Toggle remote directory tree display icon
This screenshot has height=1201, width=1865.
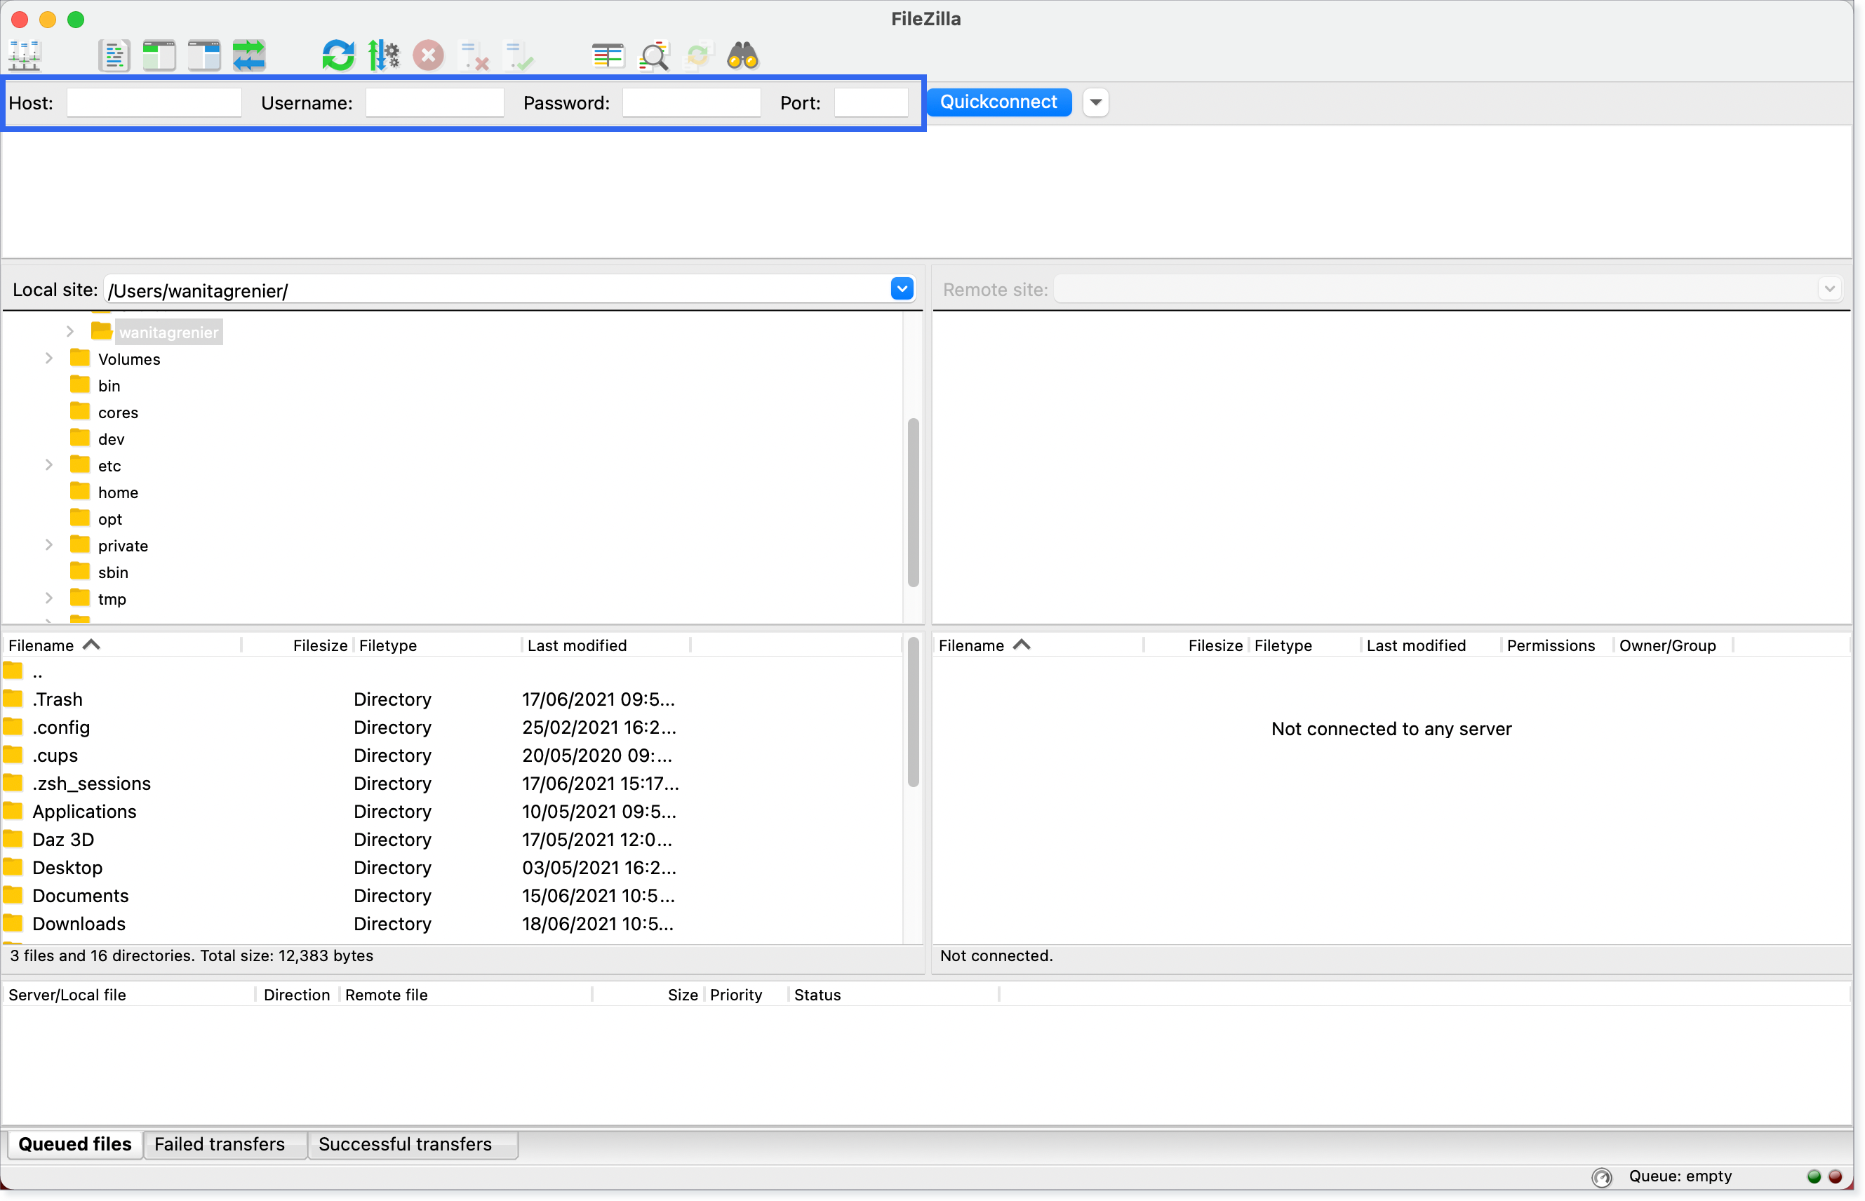[x=204, y=56]
